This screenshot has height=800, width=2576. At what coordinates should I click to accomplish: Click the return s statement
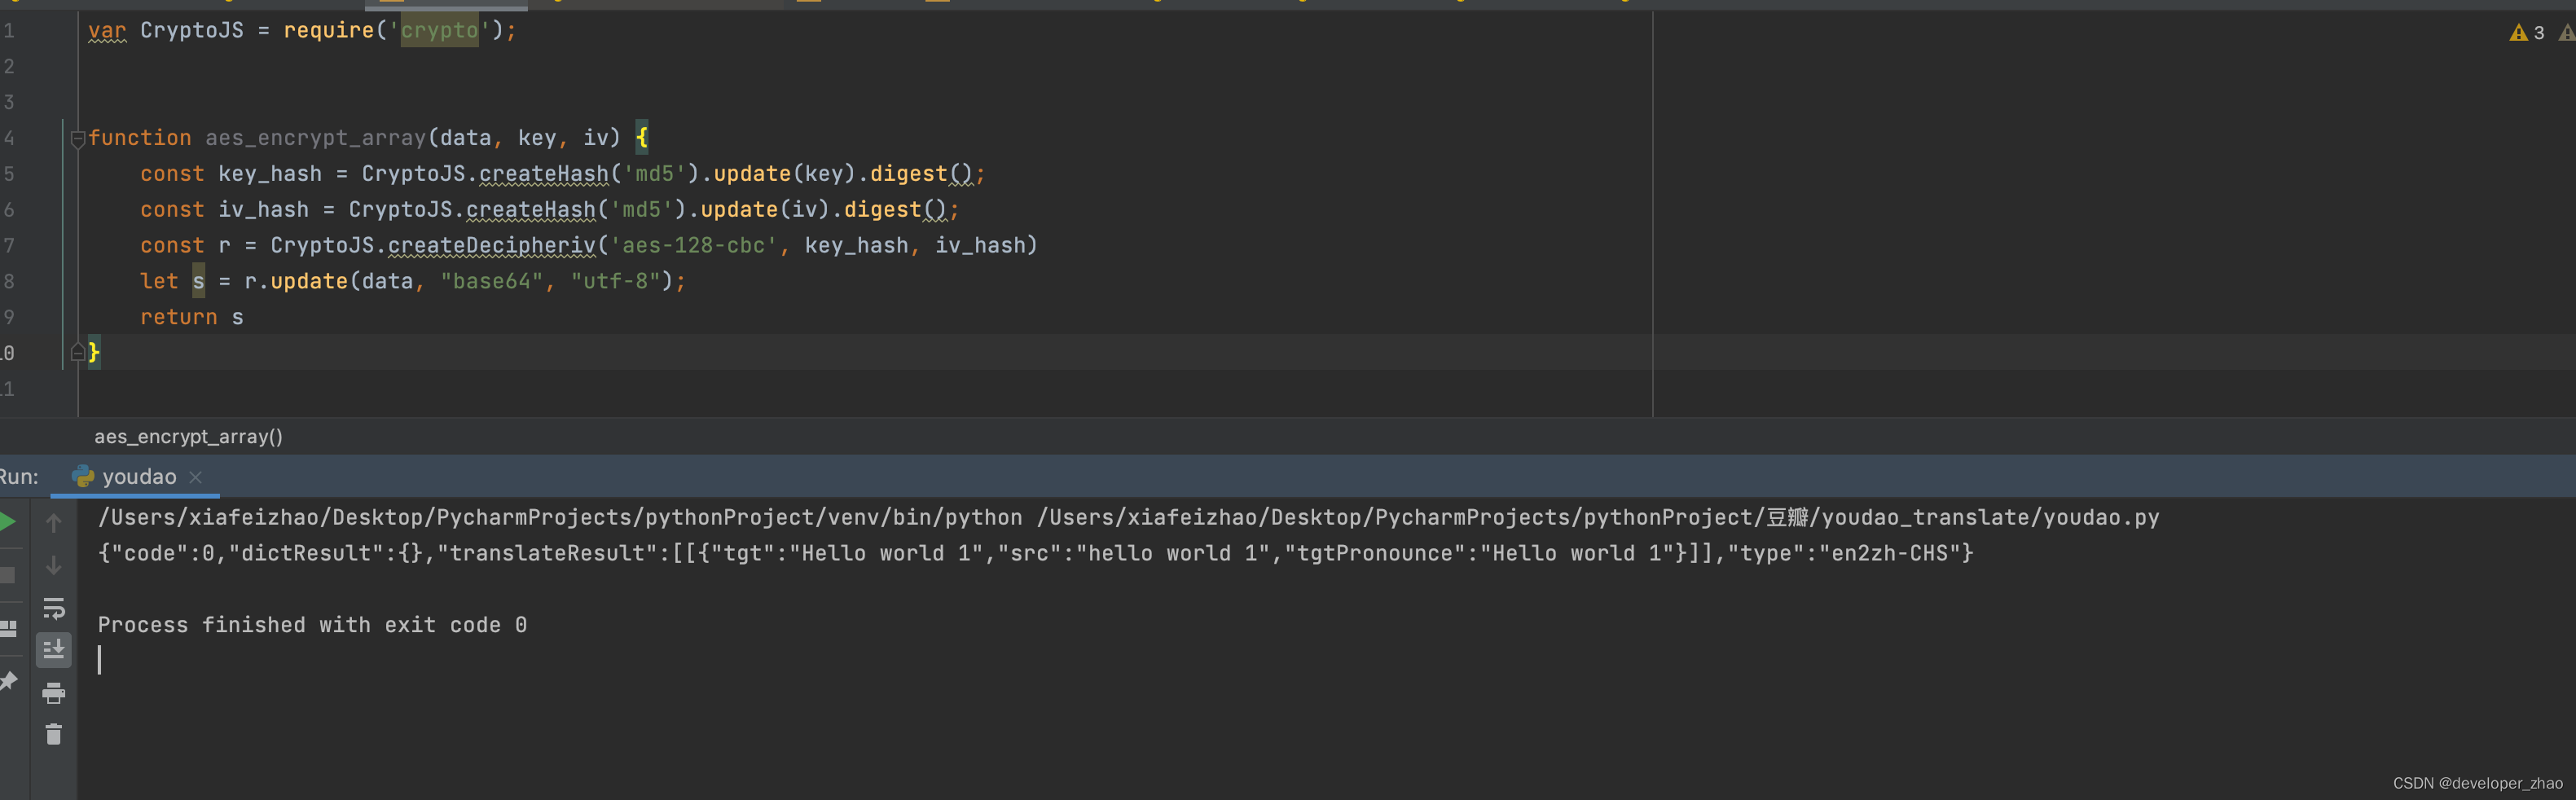click(x=192, y=318)
